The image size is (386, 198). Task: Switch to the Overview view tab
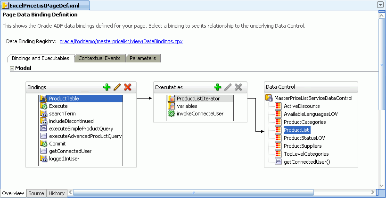click(13, 193)
